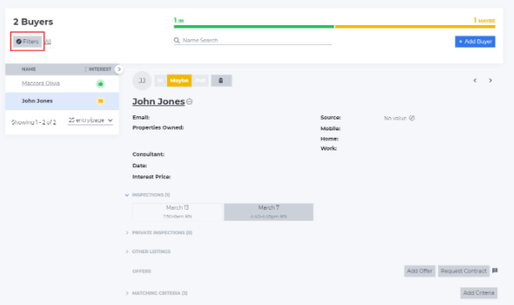This screenshot has width=514, height=305.
Task: Select the March 13 inspection slot
Action: 178,211
